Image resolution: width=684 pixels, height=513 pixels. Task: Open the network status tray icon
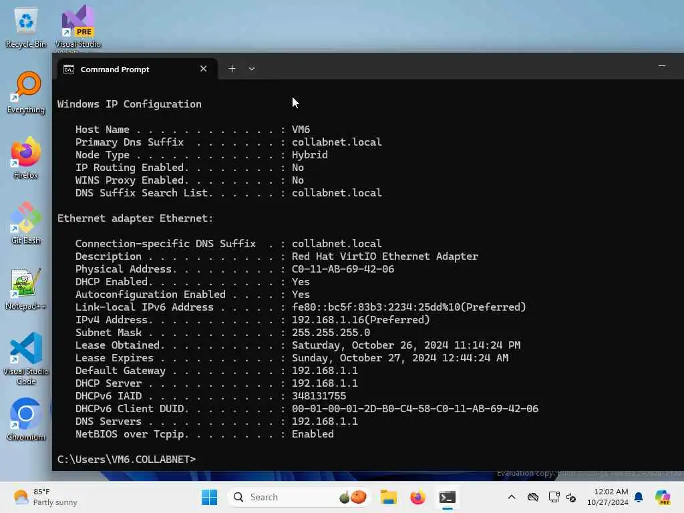(x=554, y=497)
